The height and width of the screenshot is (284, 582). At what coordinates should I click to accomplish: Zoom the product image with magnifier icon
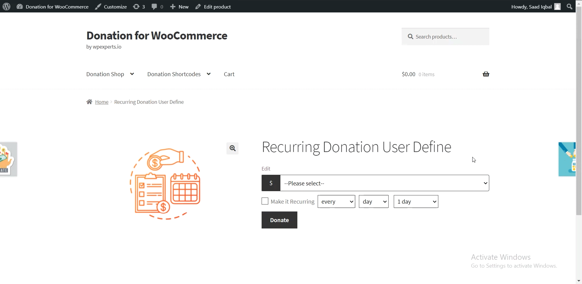pyautogui.click(x=232, y=148)
